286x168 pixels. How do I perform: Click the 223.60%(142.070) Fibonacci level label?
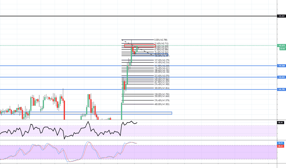(x=162, y=75)
